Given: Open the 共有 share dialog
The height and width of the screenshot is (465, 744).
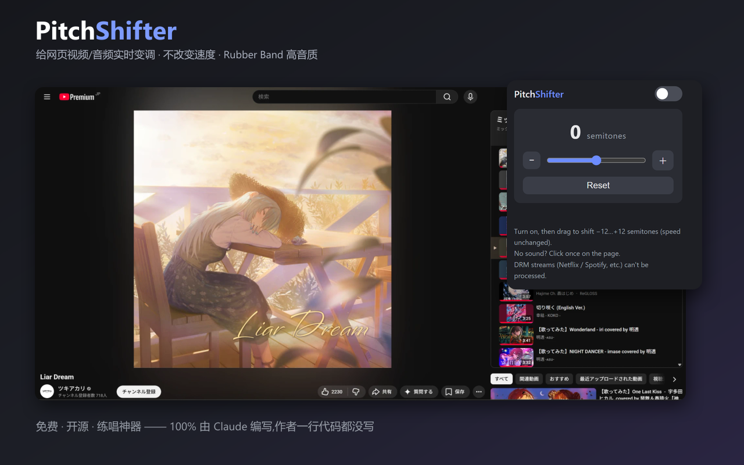Looking at the screenshot, I should pos(382,392).
